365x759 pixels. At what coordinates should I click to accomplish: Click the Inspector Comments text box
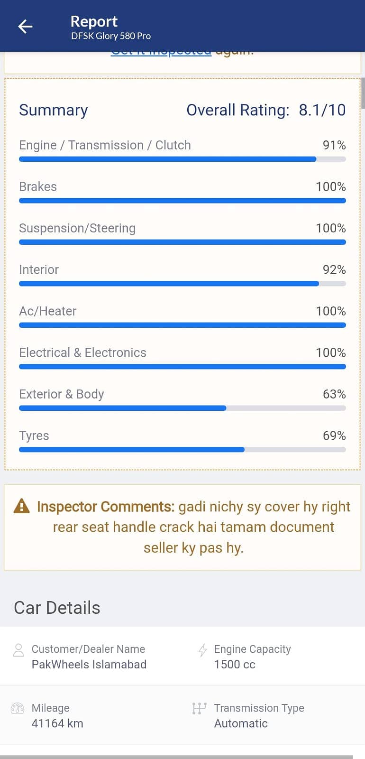(182, 527)
